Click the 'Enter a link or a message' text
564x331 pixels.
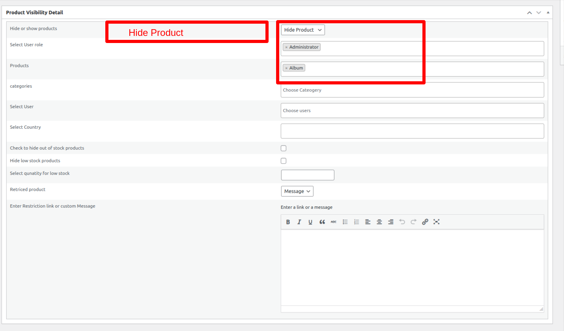click(x=306, y=208)
